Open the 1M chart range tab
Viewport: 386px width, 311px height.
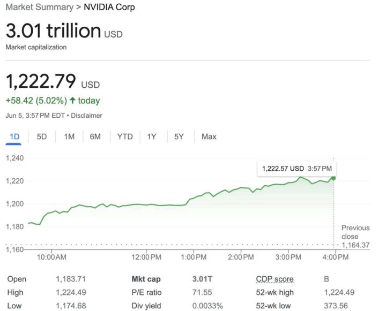pos(69,136)
